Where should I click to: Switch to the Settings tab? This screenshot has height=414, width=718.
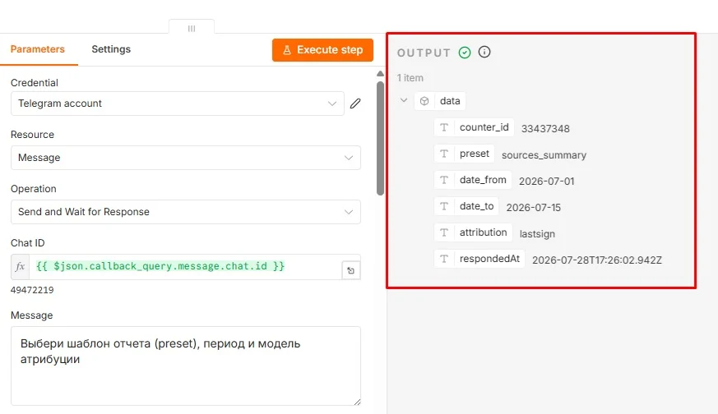pos(111,49)
